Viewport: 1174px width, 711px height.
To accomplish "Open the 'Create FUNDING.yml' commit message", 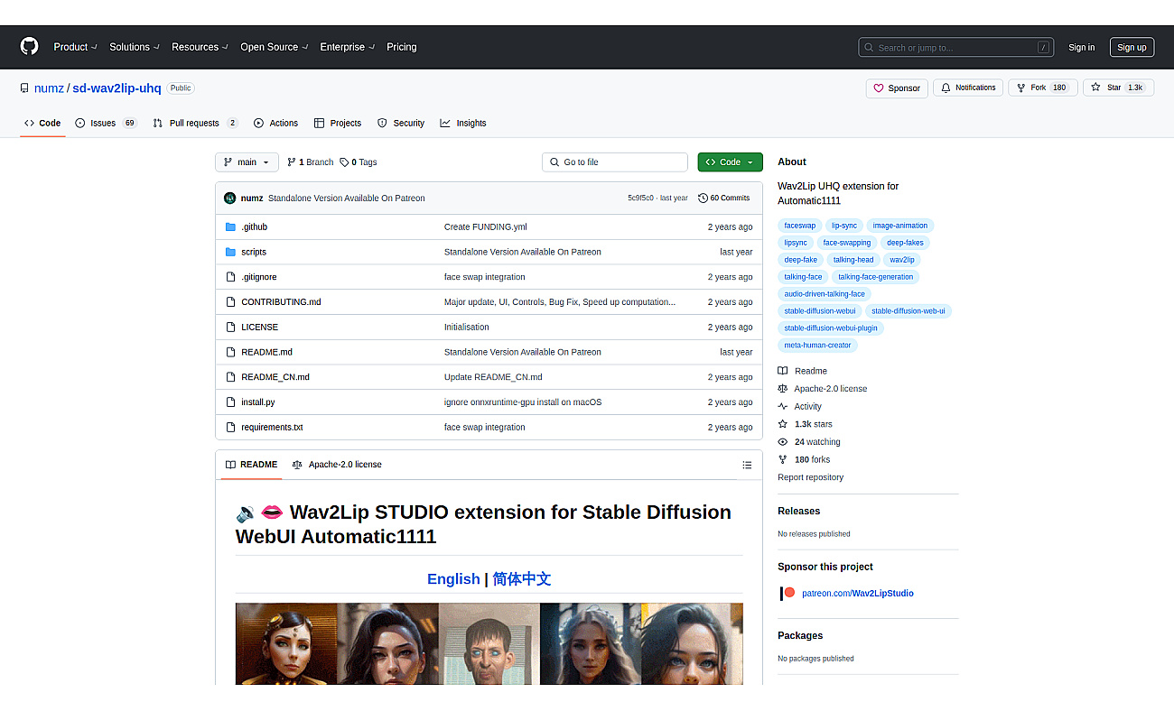I will (x=486, y=227).
